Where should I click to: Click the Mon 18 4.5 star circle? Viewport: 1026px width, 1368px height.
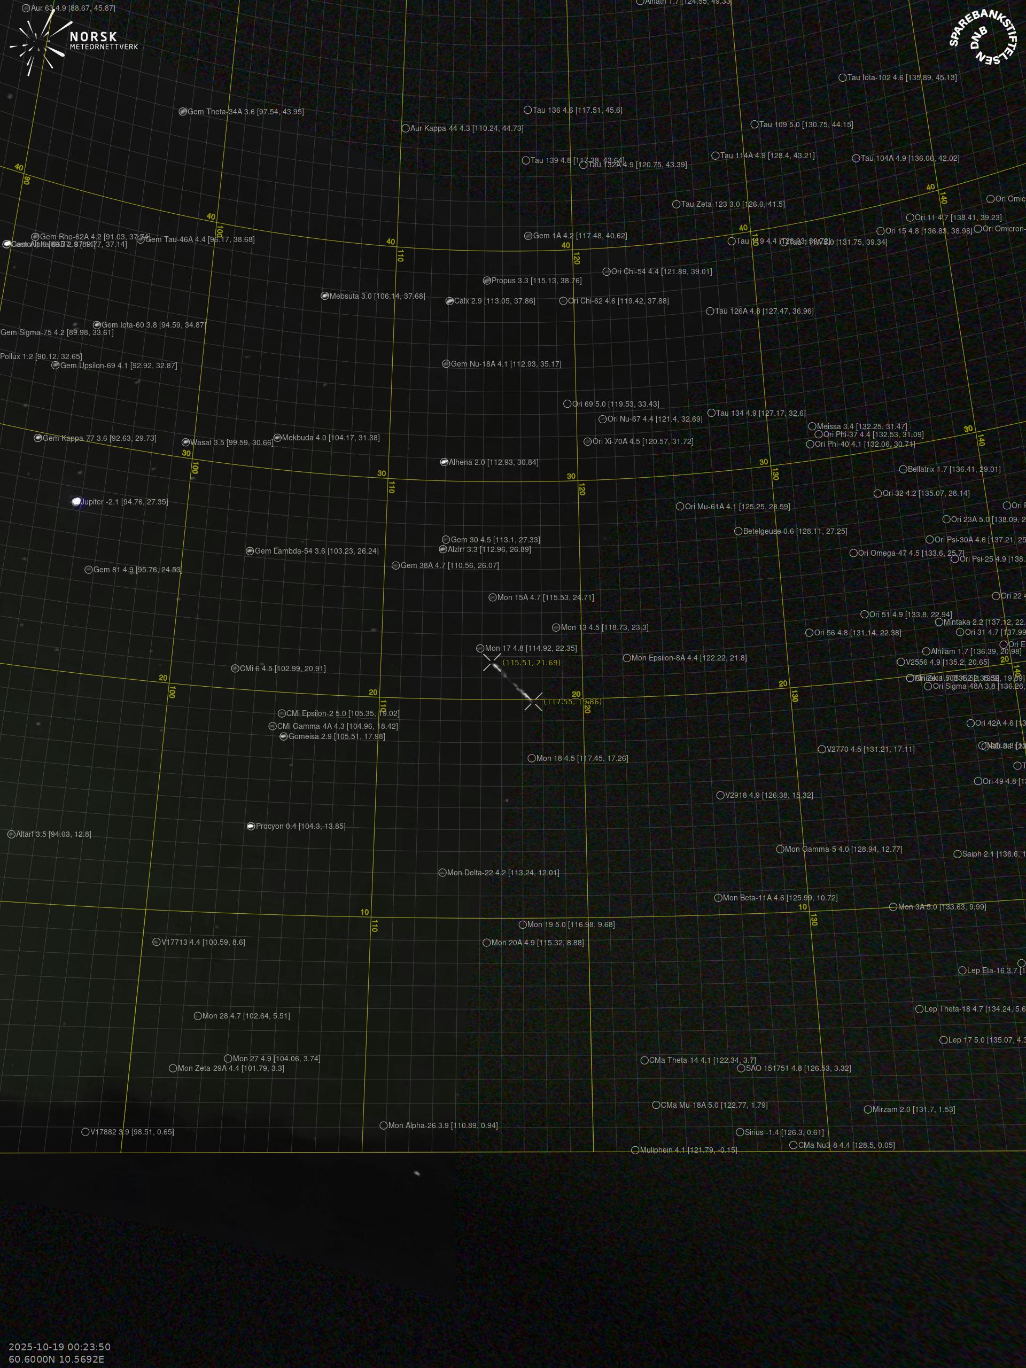point(531,758)
